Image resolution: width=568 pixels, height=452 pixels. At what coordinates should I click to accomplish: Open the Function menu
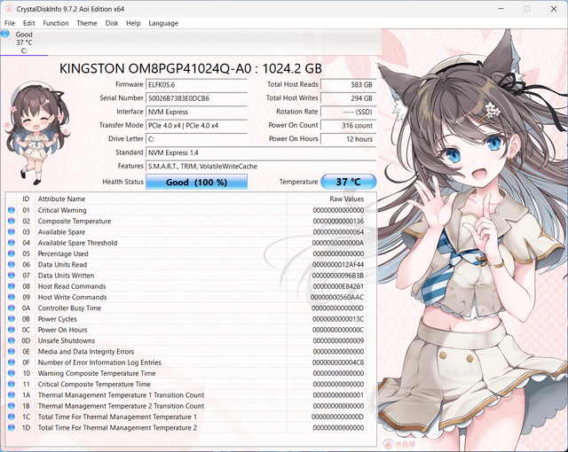(56, 23)
